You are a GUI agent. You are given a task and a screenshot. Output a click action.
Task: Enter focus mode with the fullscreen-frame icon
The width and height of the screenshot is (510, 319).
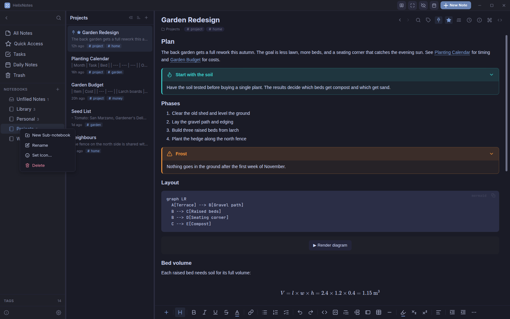click(x=412, y=5)
